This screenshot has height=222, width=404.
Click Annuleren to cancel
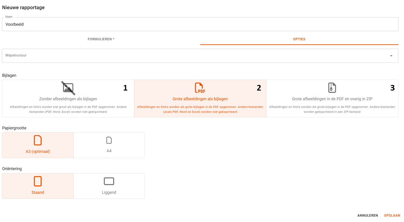click(x=367, y=215)
